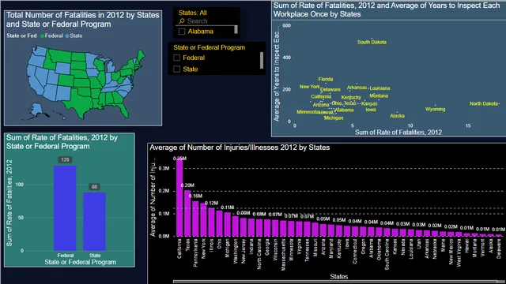506x284 pixels.
Task: Click the States slicer vertical scrollbar
Action: 236,30
